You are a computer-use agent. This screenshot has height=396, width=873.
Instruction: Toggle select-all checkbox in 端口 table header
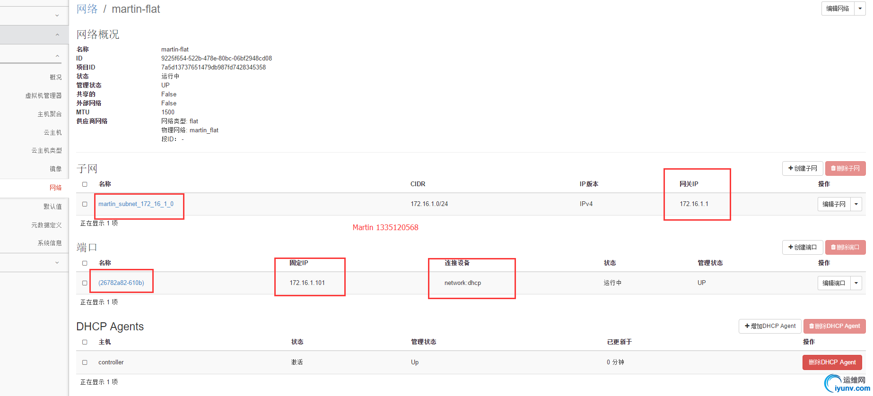[x=85, y=263]
